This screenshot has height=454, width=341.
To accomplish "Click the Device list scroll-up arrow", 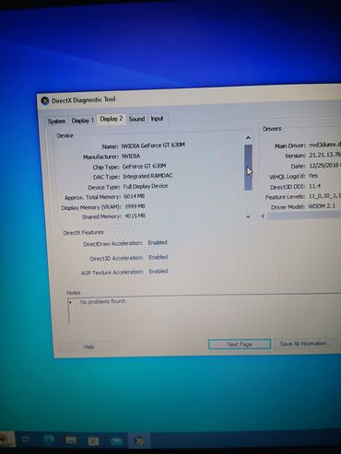I will [248, 138].
